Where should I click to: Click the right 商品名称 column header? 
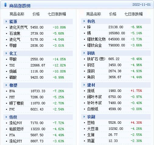pyautogui.click(x=93, y=14)
